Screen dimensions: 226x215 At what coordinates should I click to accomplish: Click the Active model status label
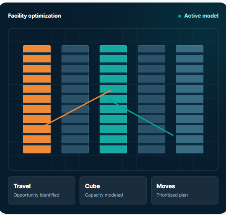pyautogui.click(x=201, y=16)
